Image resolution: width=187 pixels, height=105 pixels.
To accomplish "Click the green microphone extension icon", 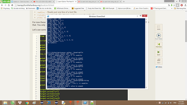I will [x=172, y=5].
